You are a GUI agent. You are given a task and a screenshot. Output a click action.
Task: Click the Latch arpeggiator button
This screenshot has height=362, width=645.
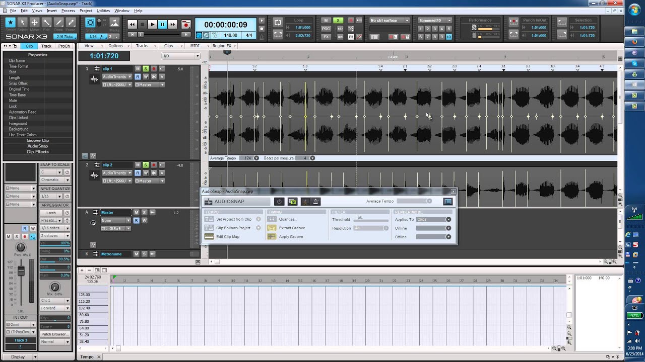tap(51, 213)
